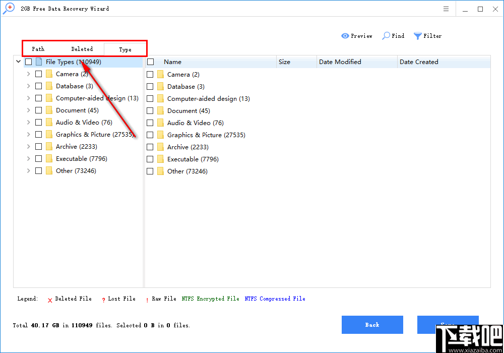Open the Preview panel
Screen dimensions: 504x353
click(x=357, y=36)
